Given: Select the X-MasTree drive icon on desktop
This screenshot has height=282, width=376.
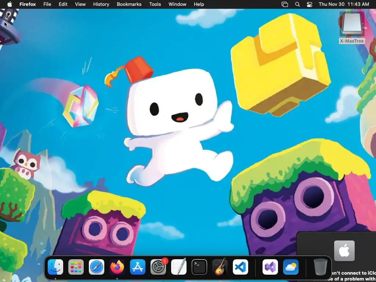Looking at the screenshot, I should [352, 25].
